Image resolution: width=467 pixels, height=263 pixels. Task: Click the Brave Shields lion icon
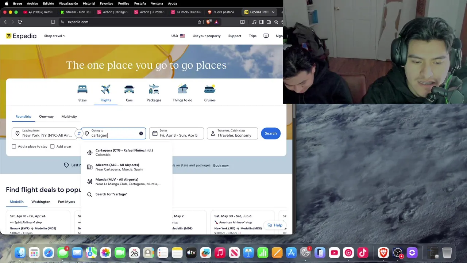(x=209, y=22)
